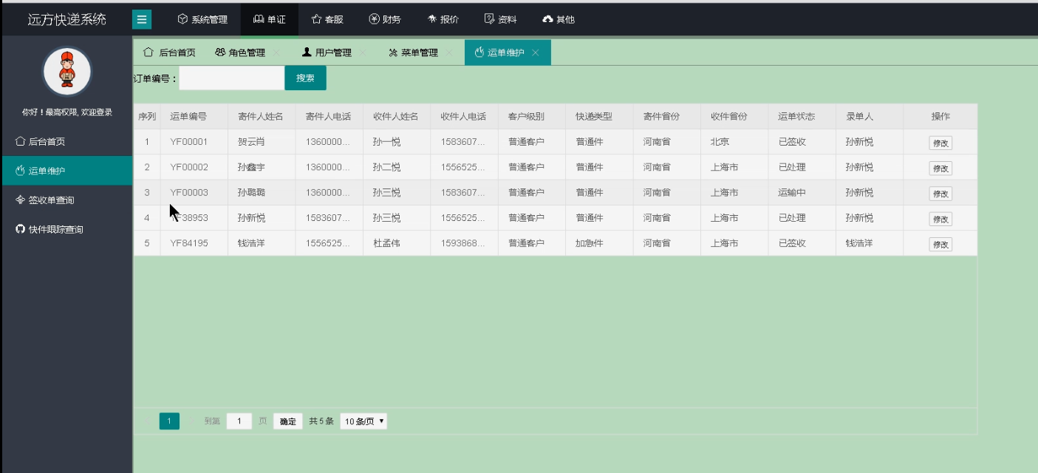Click the diamond icon beside 签收单查询
The image size is (1038, 473).
pyautogui.click(x=20, y=200)
